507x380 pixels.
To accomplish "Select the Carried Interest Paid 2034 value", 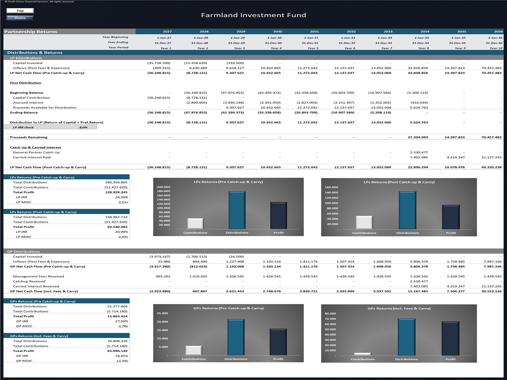I will [x=419, y=157].
